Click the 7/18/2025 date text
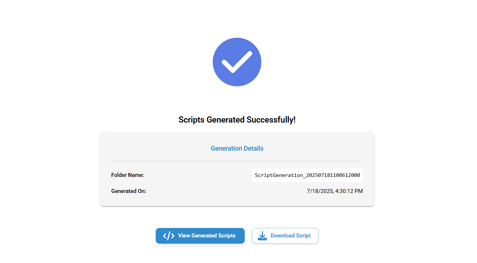Screen dimensions: 477x263 (x=320, y=191)
